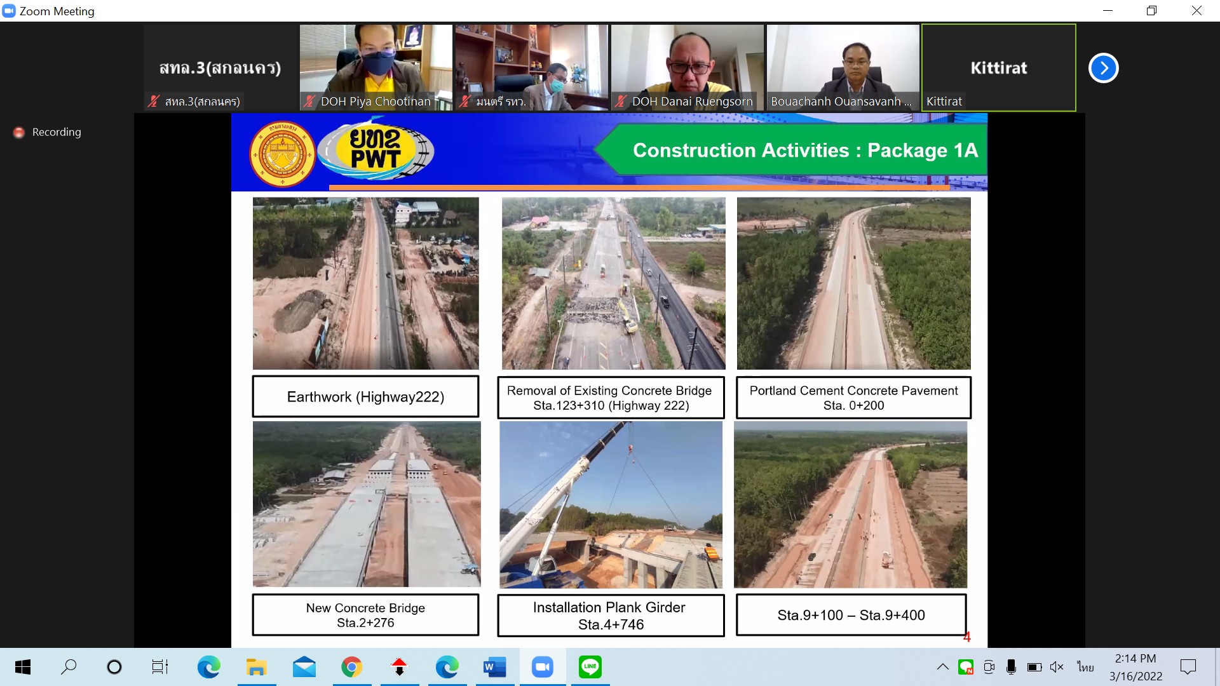This screenshot has height=686, width=1220.
Task: Toggle muted speaker volume icon
Action: point(1056,667)
